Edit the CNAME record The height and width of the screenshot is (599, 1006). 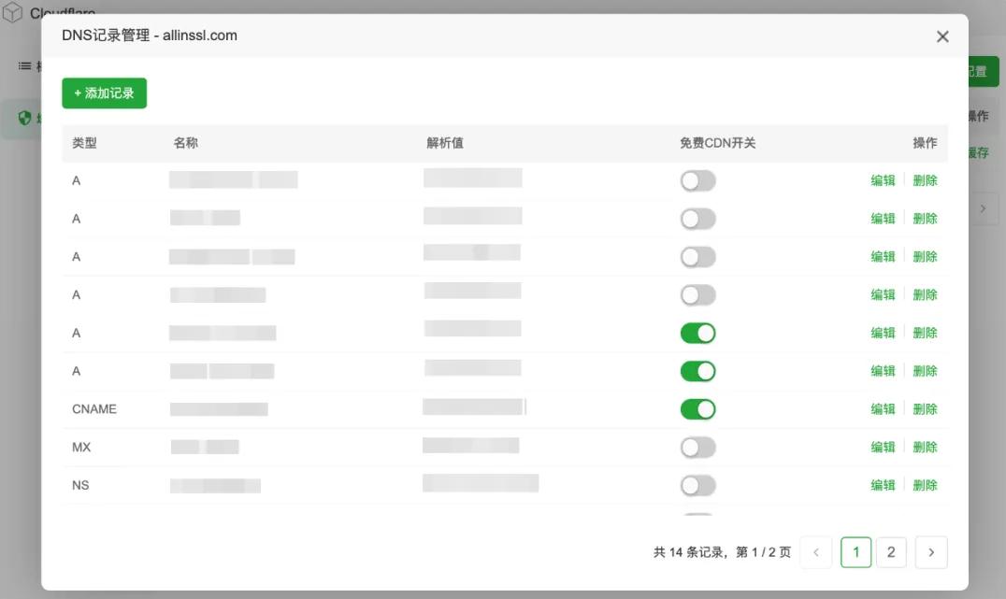(x=883, y=408)
